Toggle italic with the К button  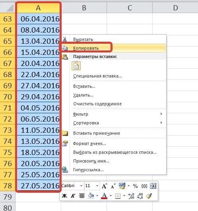(73, 196)
